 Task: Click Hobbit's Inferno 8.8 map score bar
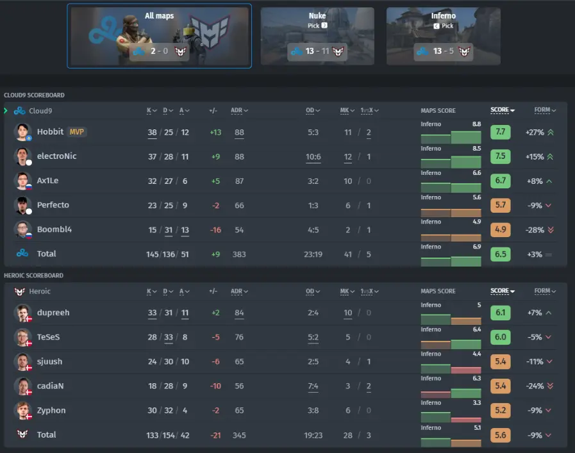point(466,137)
